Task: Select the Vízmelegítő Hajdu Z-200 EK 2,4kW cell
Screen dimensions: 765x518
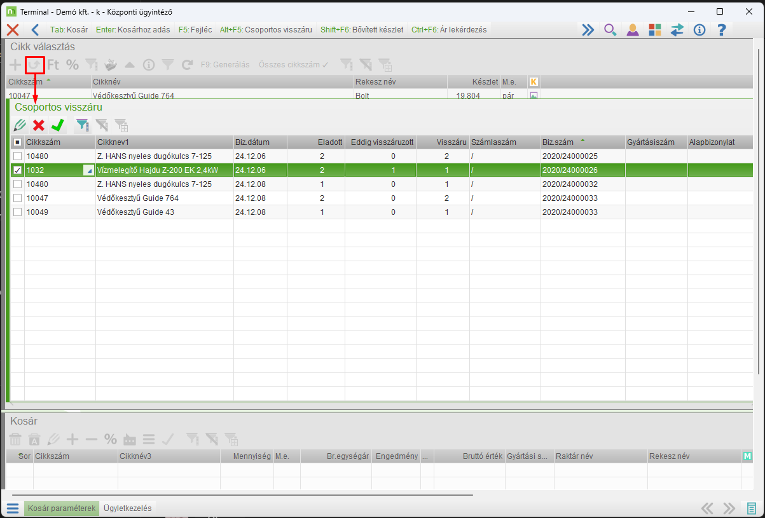Action: click(164, 170)
